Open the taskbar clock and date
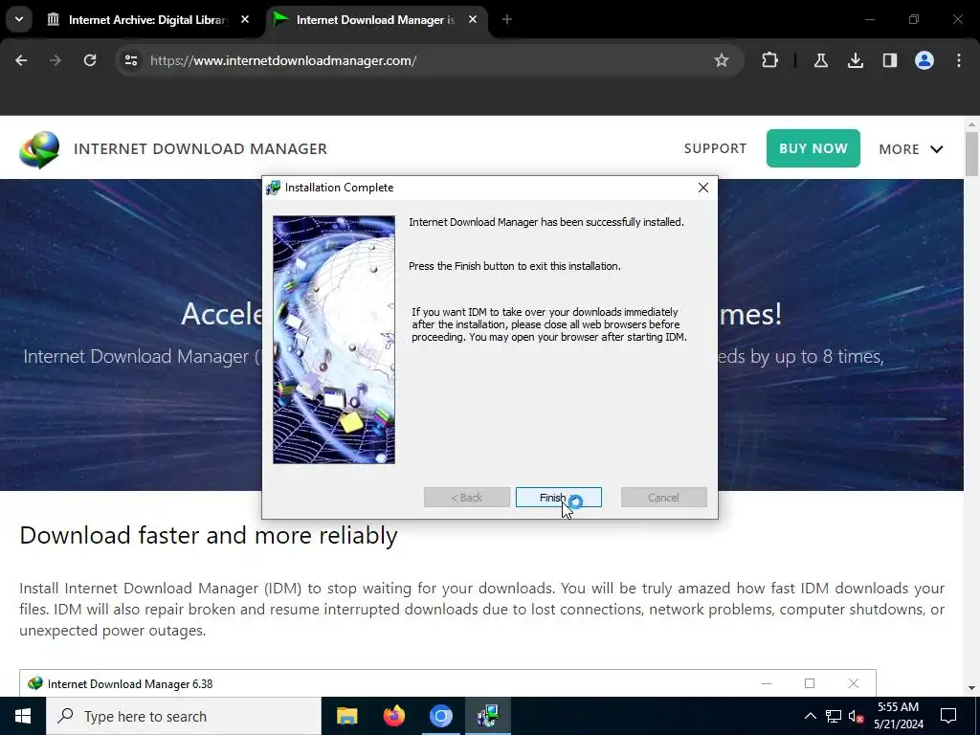The height and width of the screenshot is (735, 980). click(x=898, y=716)
